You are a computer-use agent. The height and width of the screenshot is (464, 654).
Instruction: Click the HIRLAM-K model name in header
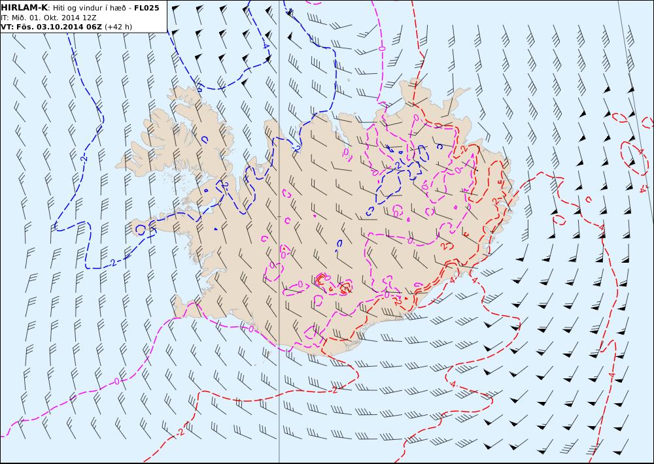point(25,7)
